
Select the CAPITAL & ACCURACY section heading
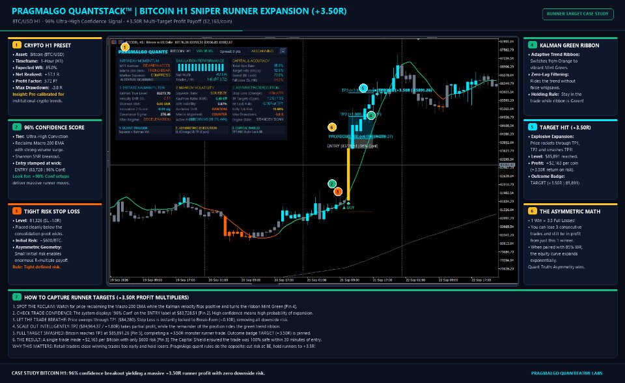click(251, 61)
